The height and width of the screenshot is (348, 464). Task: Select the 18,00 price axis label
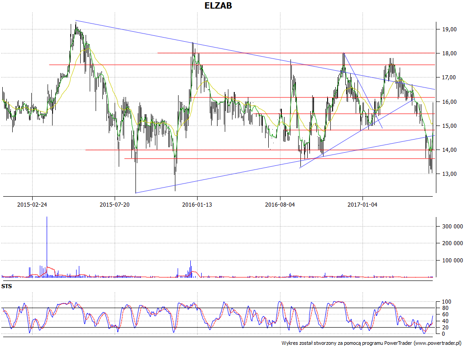pos(449,53)
